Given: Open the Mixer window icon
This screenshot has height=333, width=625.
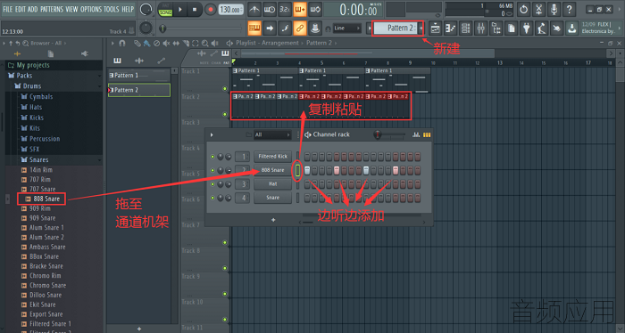Looking at the screenshot, I should coord(480,28).
